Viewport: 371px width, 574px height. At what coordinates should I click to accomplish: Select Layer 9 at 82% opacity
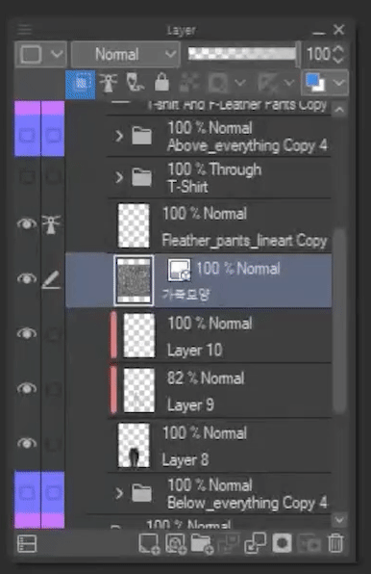[x=220, y=391]
